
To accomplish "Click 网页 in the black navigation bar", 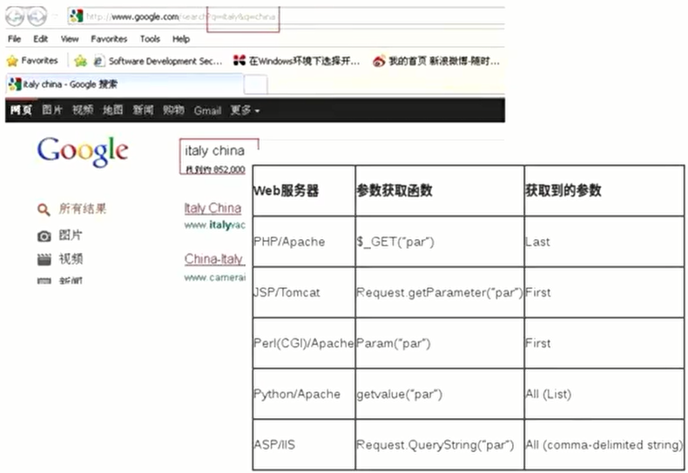I will click(21, 110).
